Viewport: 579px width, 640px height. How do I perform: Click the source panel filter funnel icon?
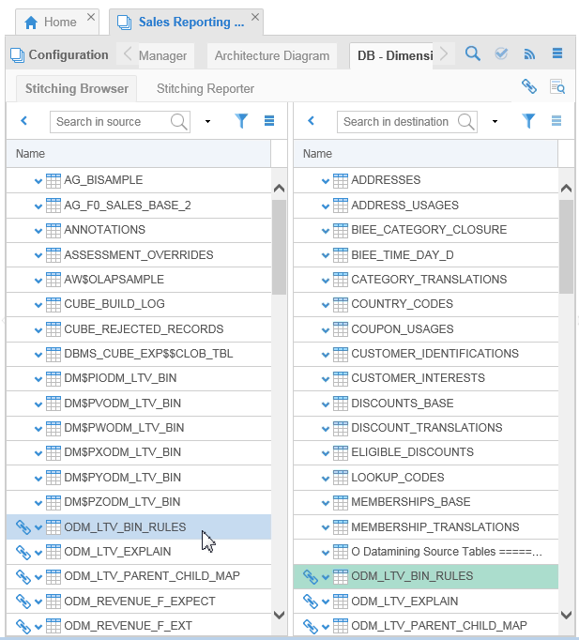click(241, 121)
